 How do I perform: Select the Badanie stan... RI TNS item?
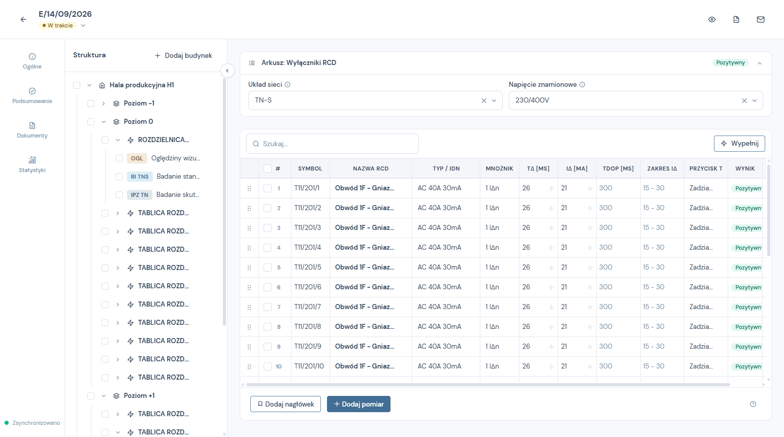point(164,177)
